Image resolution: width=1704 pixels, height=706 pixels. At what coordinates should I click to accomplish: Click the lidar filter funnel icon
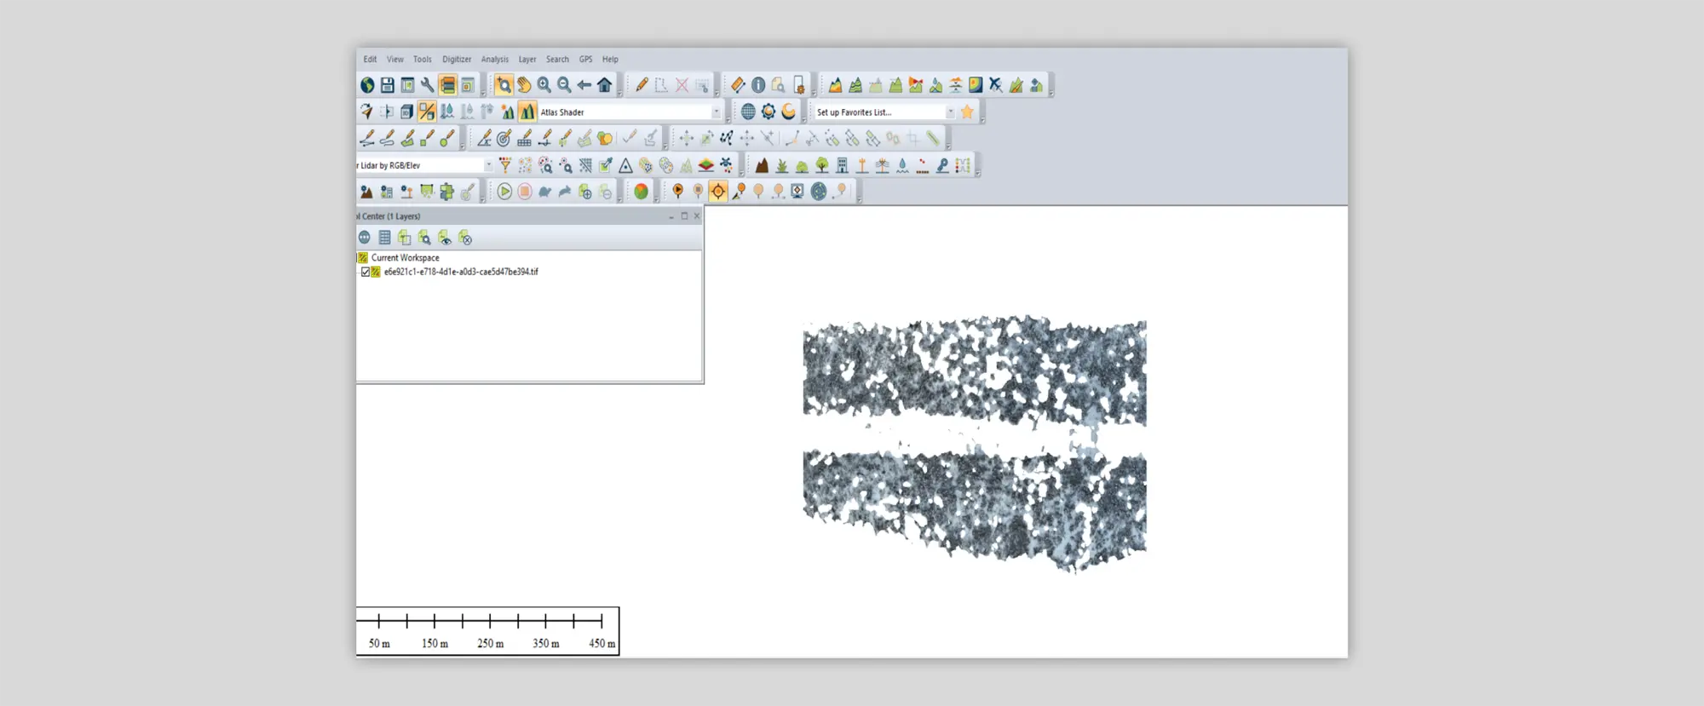point(505,165)
